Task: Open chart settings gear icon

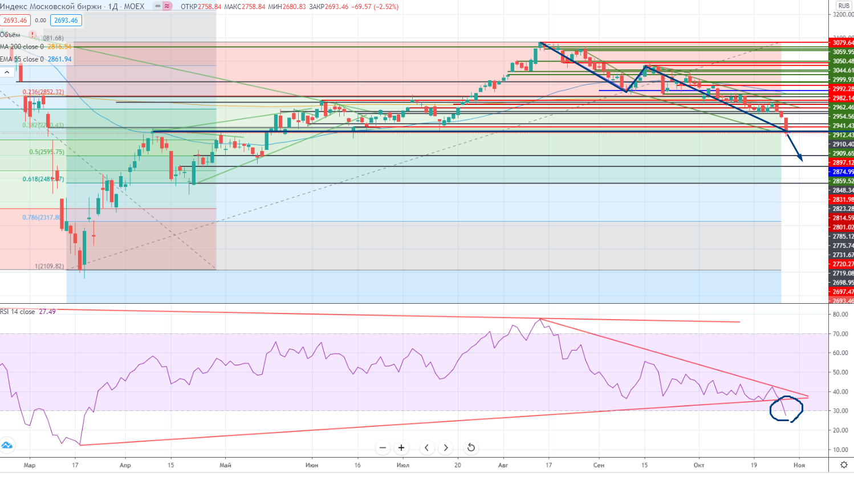Action: coord(844,465)
